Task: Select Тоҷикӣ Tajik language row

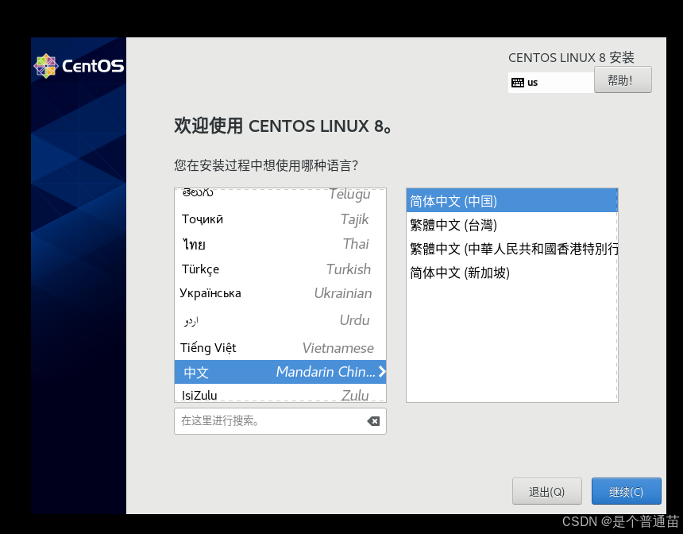Action: click(280, 219)
